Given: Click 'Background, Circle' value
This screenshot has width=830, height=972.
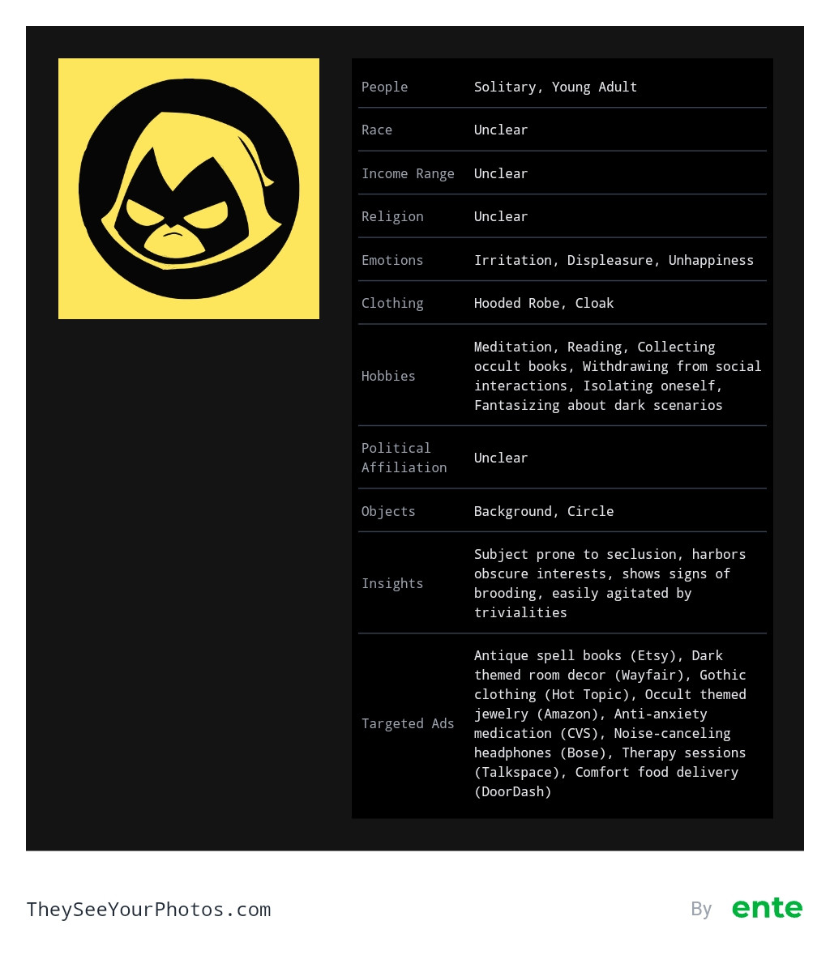Looking at the screenshot, I should pos(544,511).
